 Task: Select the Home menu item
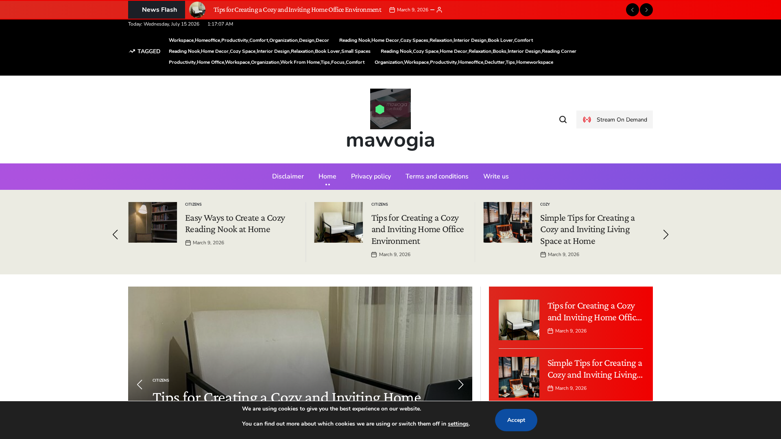click(x=327, y=176)
